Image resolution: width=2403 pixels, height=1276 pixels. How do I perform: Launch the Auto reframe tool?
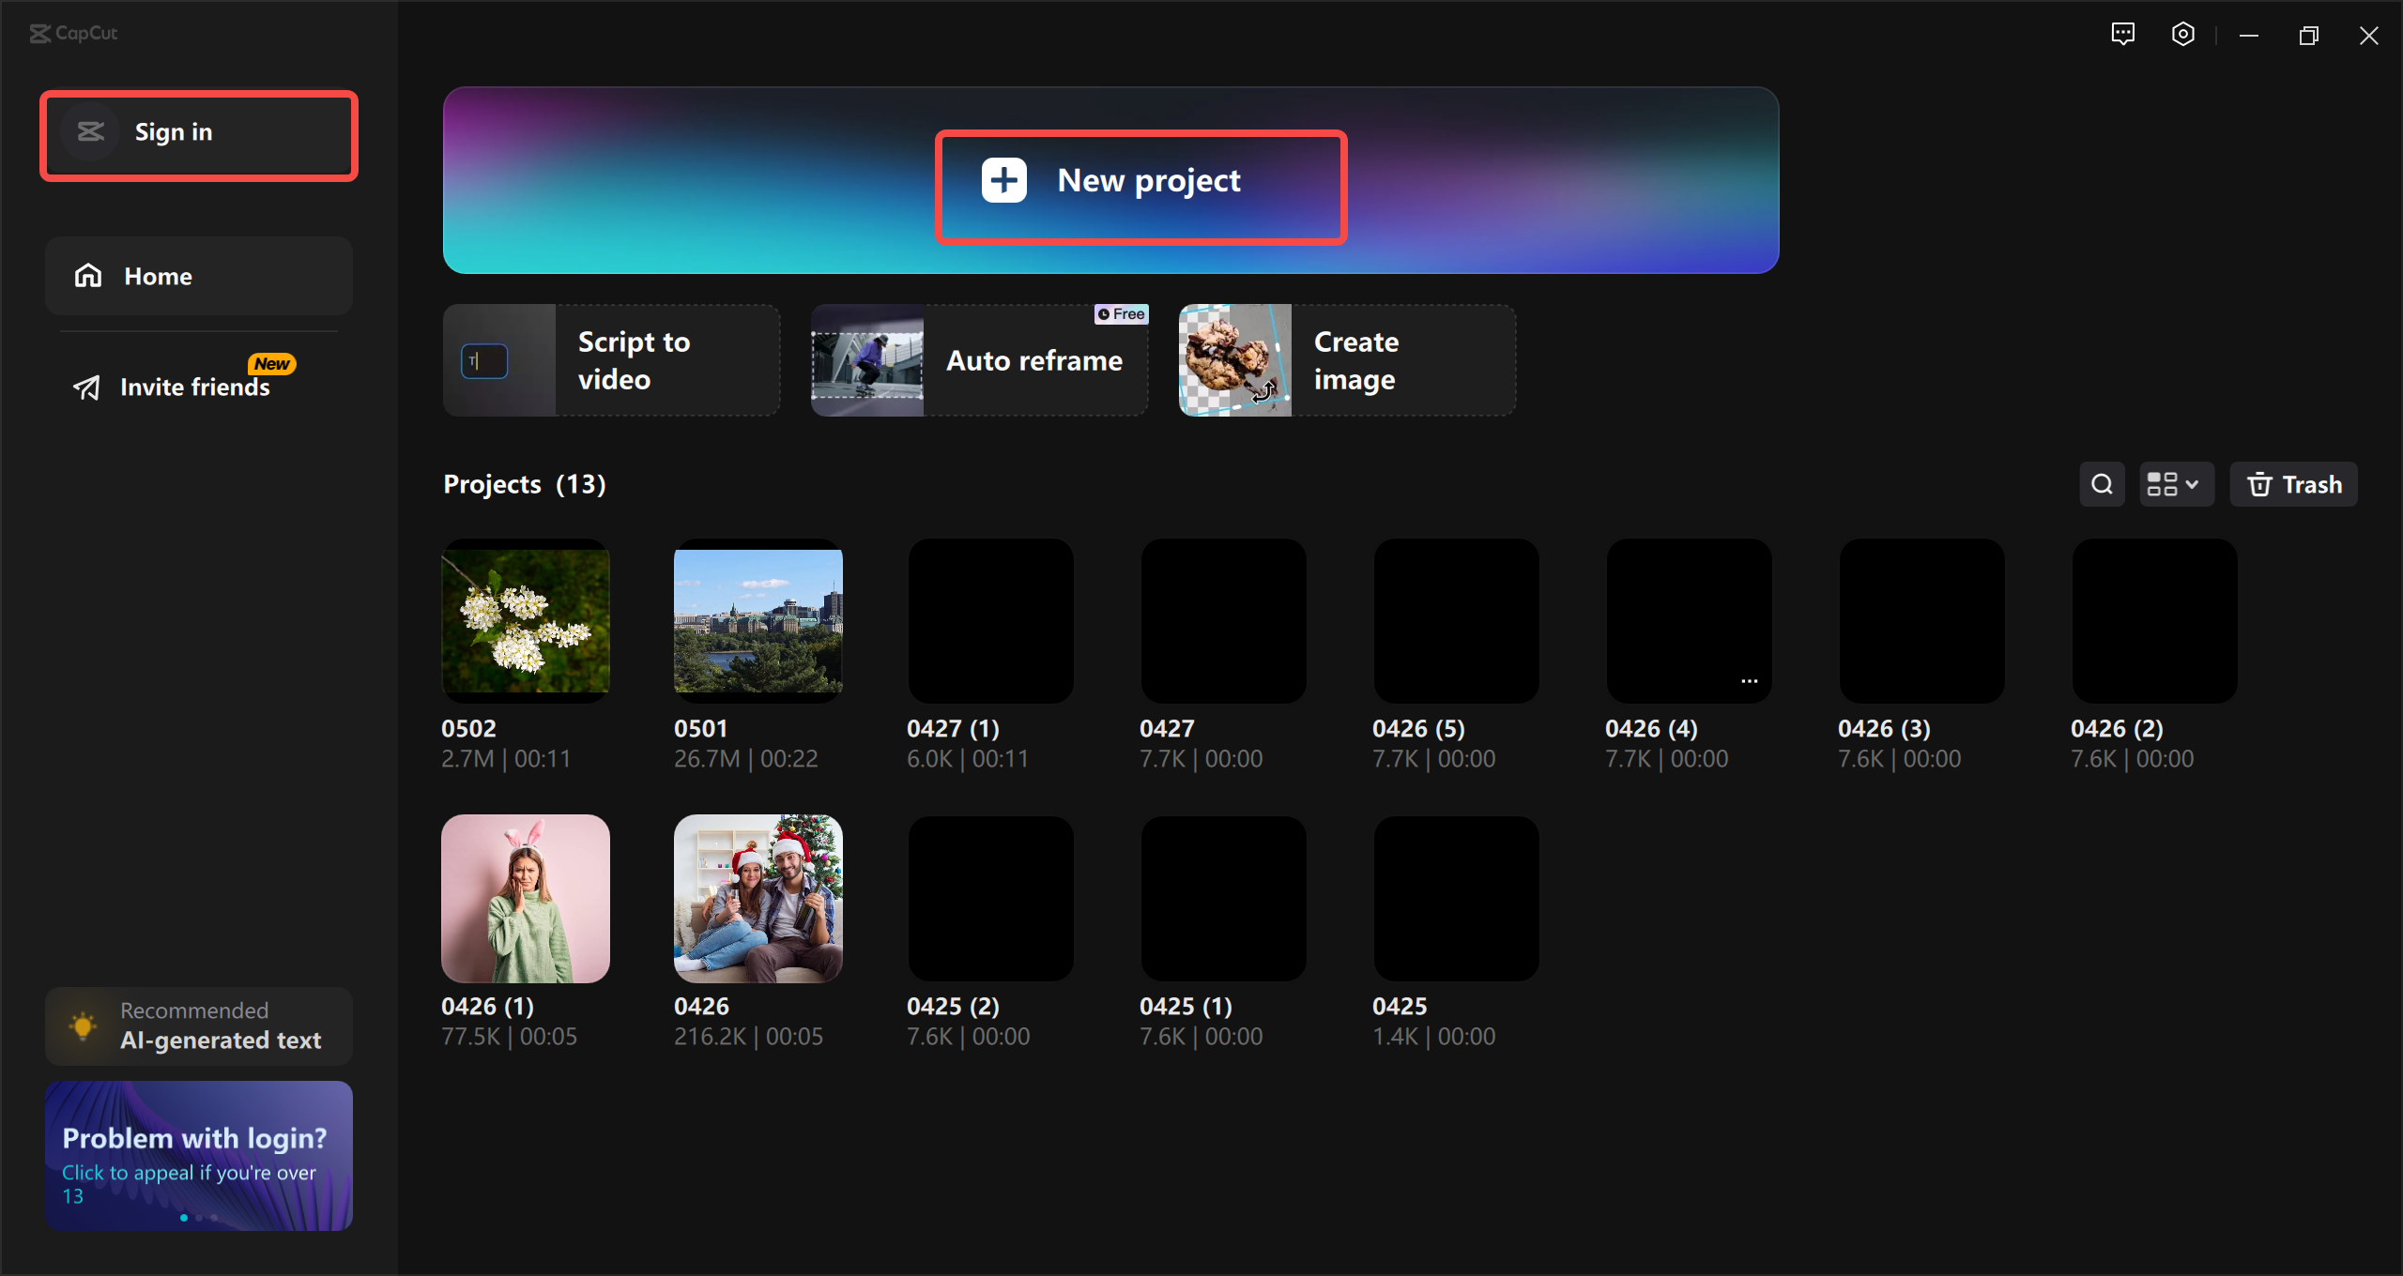[x=979, y=360]
